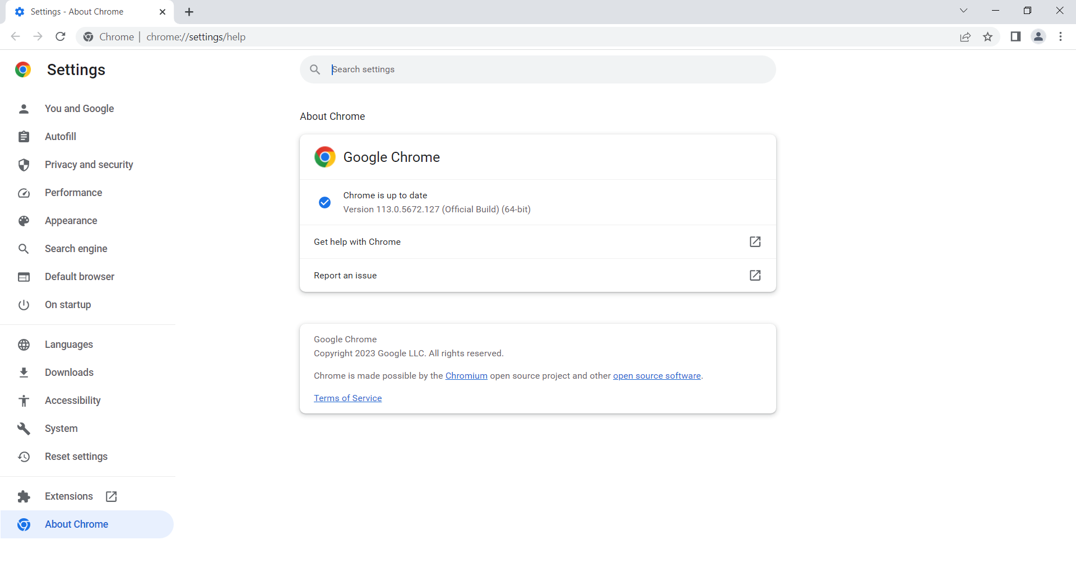1076x577 pixels.
Task: Go to Performance settings section
Action: coord(73,193)
